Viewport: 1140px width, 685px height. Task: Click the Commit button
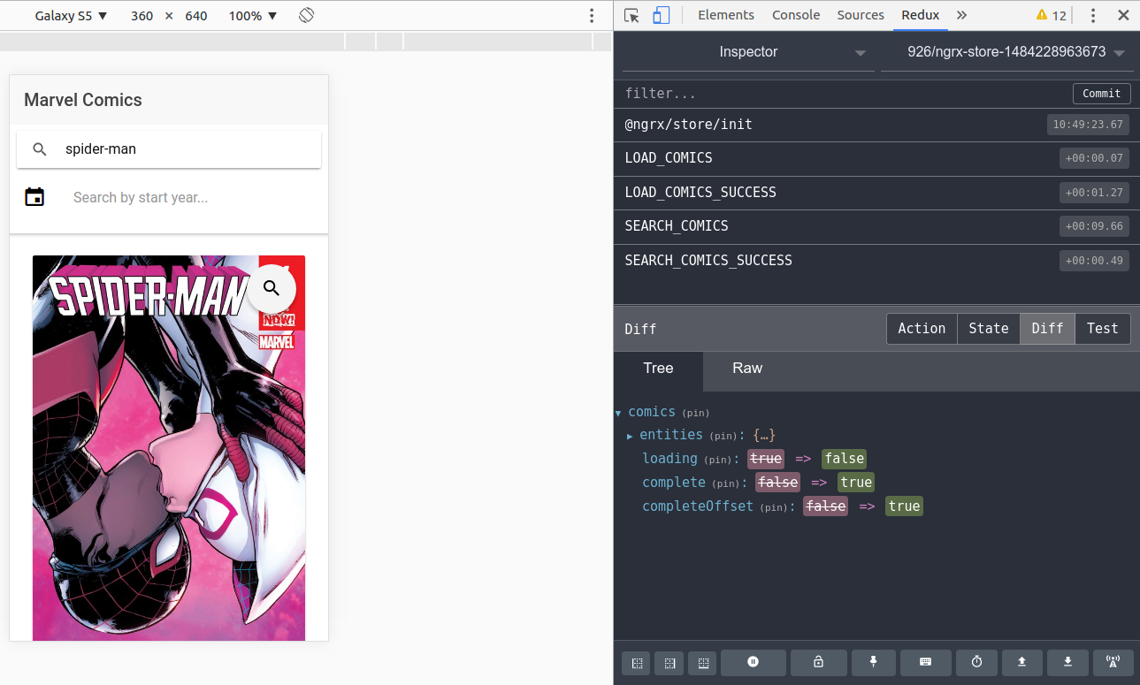(x=1101, y=94)
